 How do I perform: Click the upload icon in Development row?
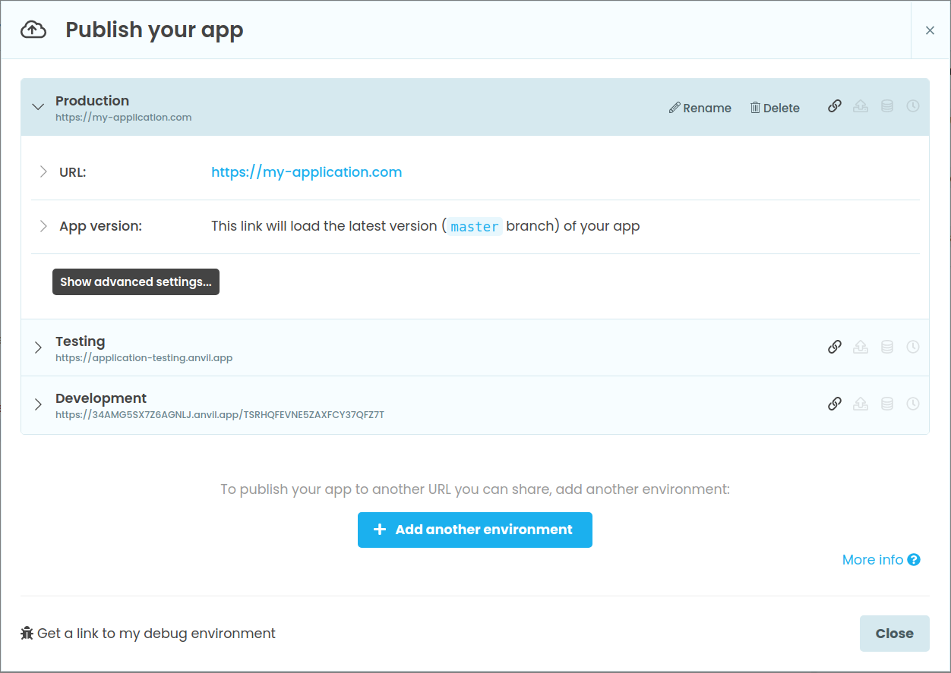tap(861, 404)
